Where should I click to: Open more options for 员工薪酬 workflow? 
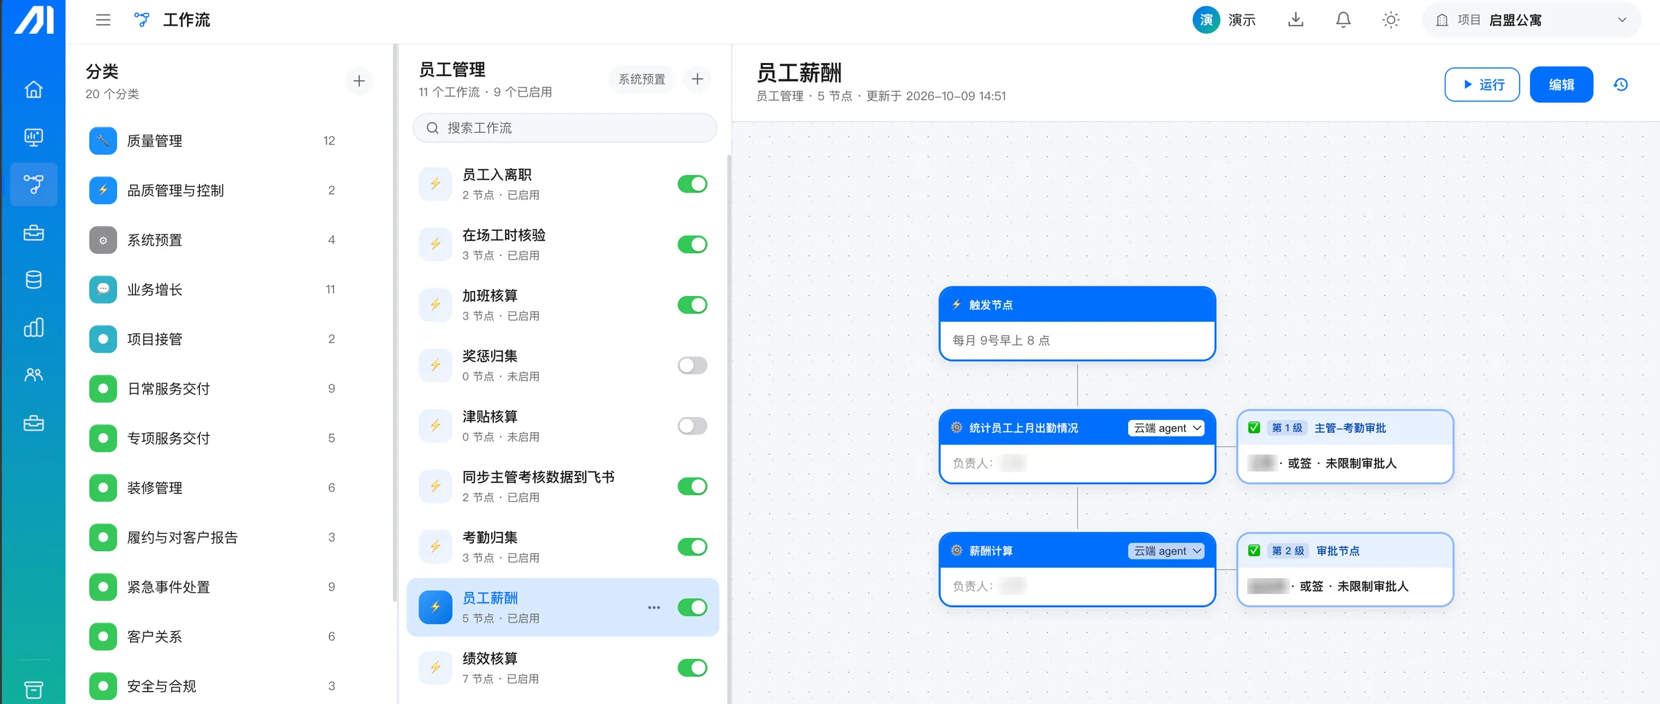pyautogui.click(x=654, y=607)
